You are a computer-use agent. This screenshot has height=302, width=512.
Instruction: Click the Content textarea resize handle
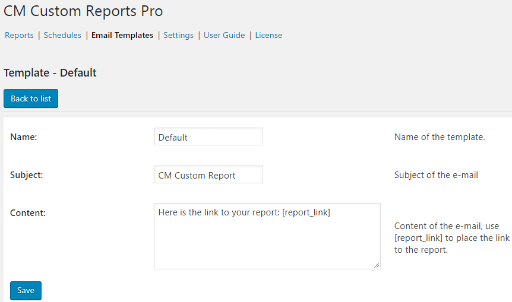click(377, 265)
